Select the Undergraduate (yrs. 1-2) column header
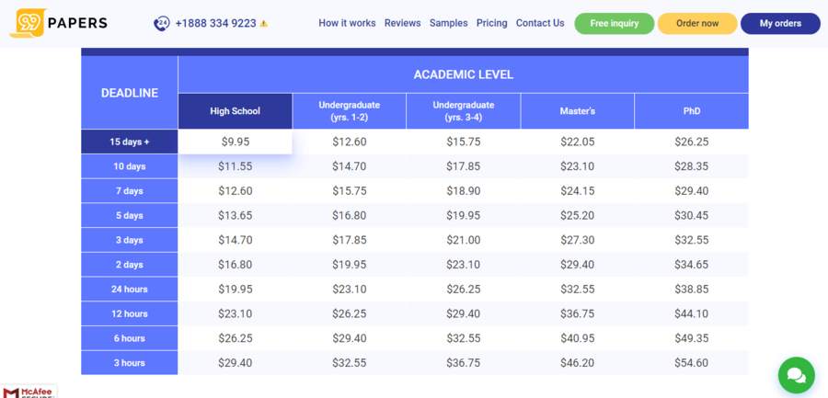 pyautogui.click(x=349, y=111)
